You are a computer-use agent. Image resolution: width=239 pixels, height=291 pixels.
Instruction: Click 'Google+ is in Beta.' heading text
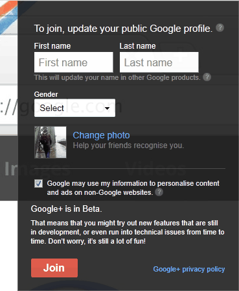click(66, 209)
